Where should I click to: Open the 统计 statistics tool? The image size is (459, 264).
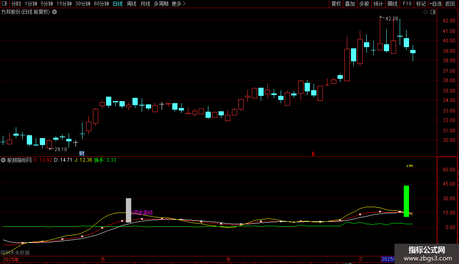(x=378, y=4)
